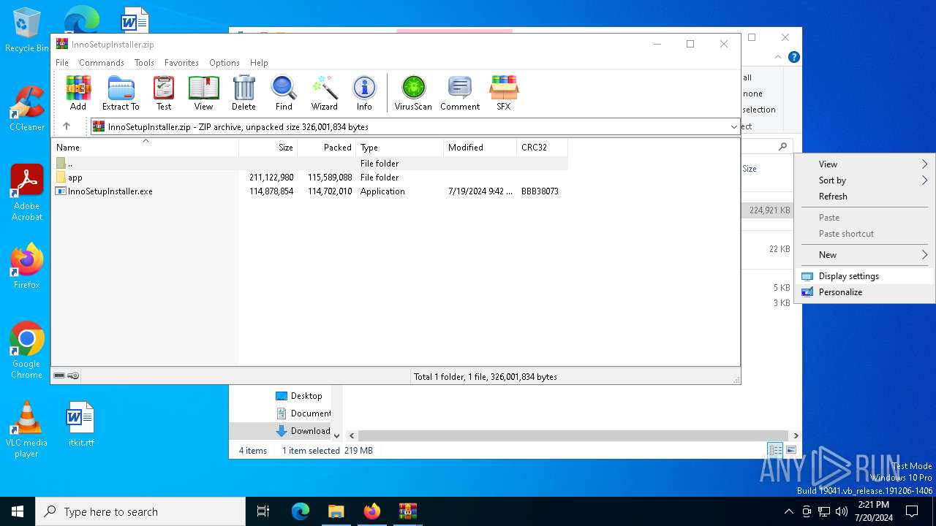This screenshot has width=936, height=526.
Task: Open Edge from the taskbar
Action: (301, 511)
